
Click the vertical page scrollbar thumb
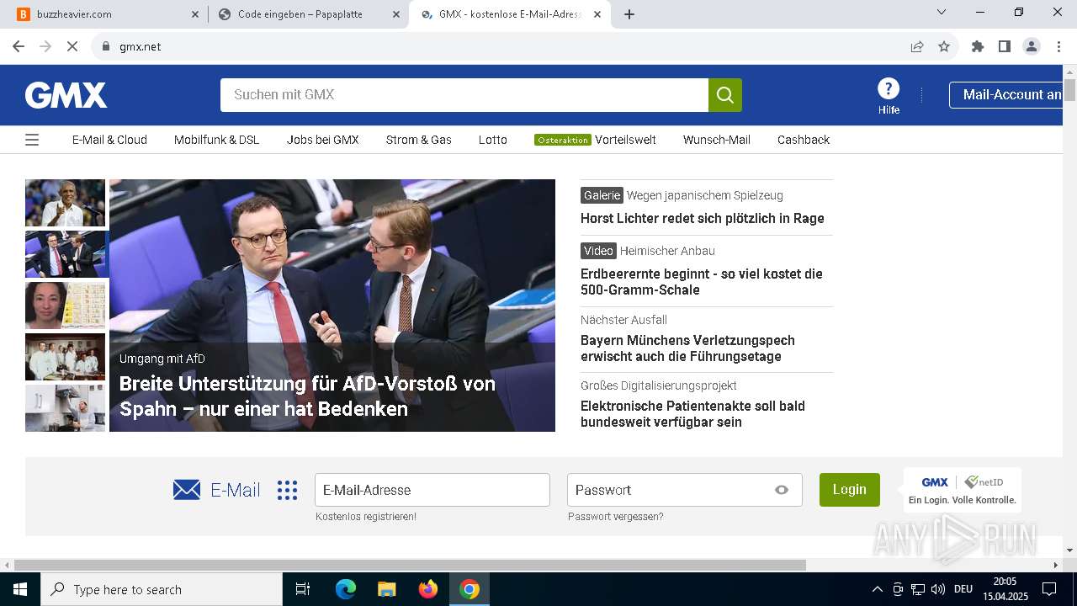coord(1069,89)
